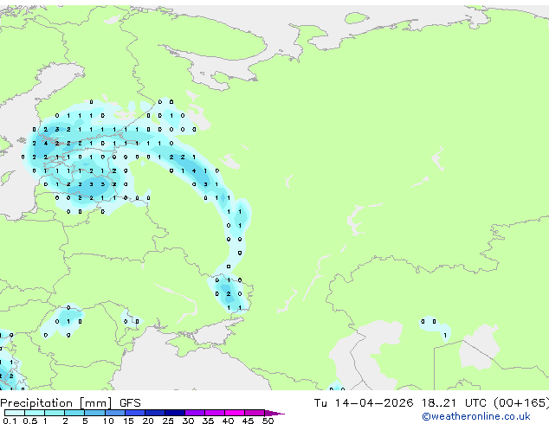The height and width of the screenshot is (424, 549).
Task: Click the '0.5' legend value label
Action: tap(30, 421)
